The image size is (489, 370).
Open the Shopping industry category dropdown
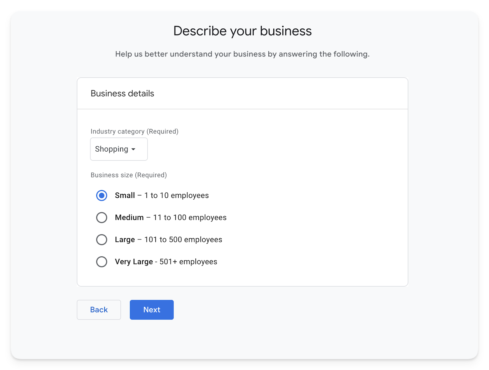coord(119,149)
